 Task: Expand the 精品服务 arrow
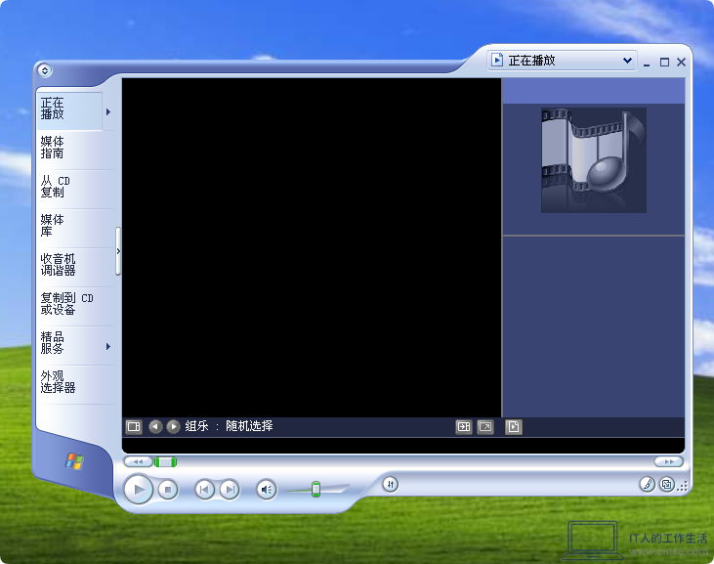[x=108, y=347]
